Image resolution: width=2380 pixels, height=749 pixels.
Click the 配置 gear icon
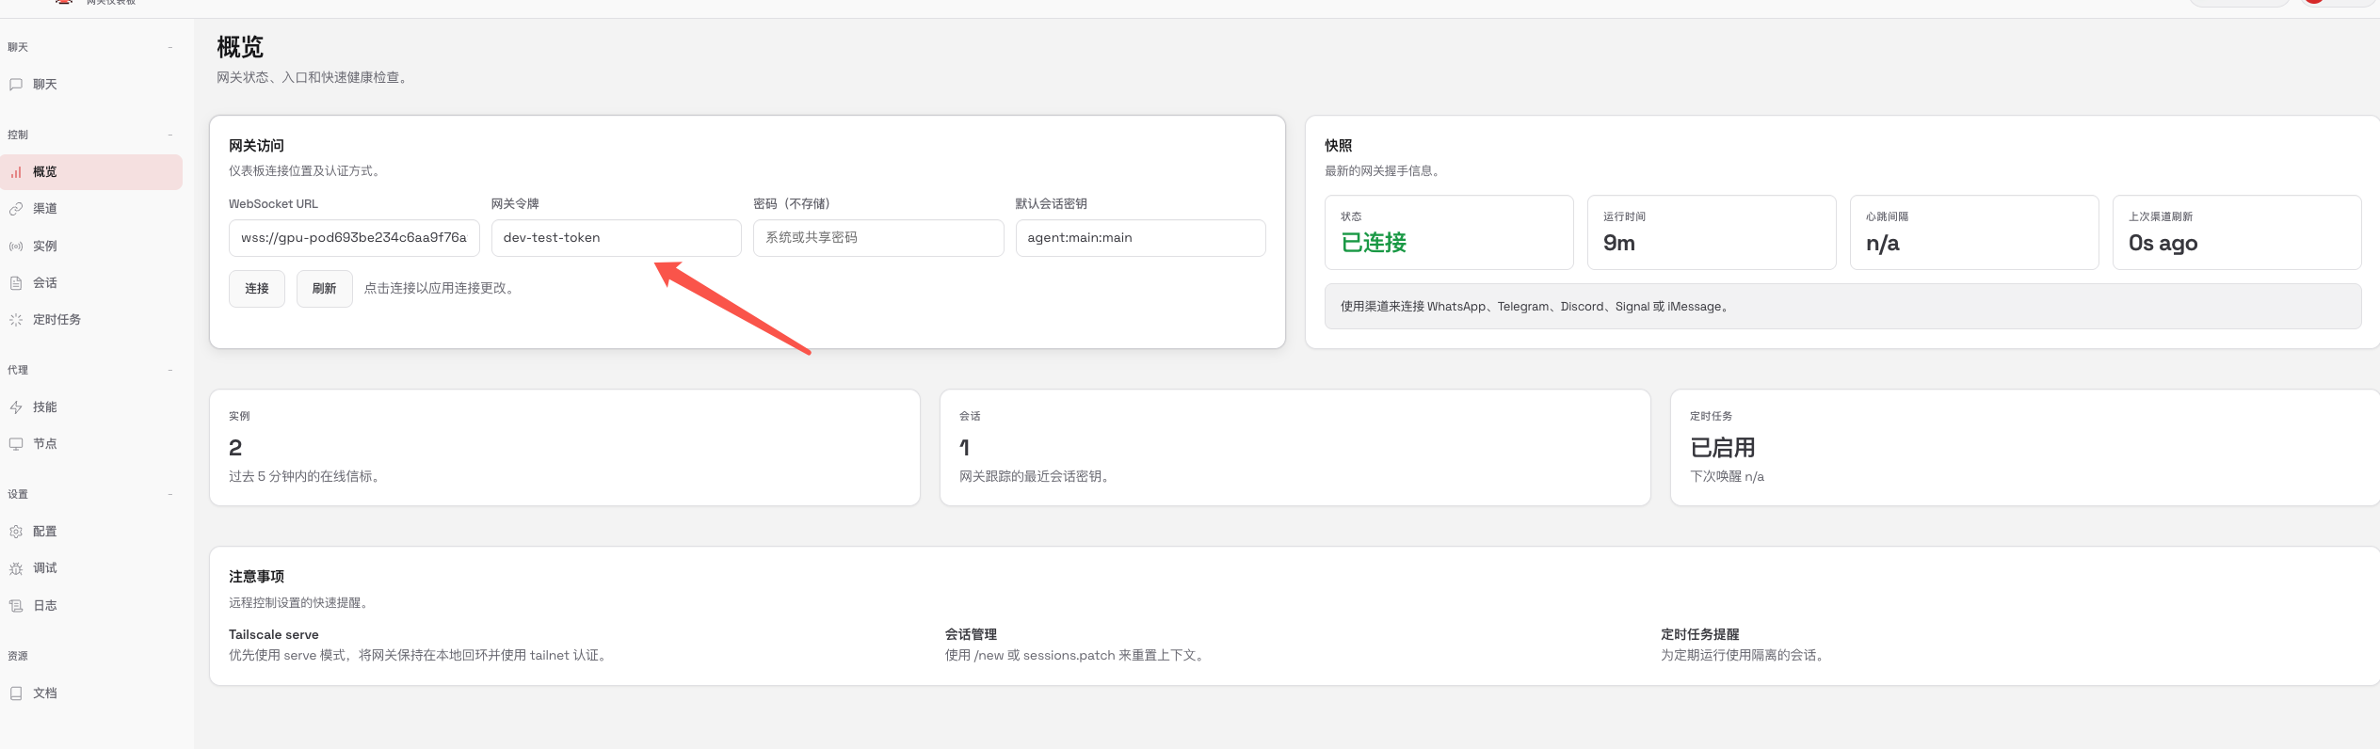coord(16,532)
